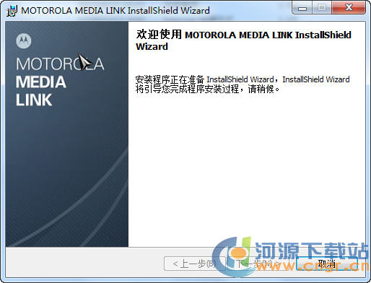
Task: Click the Motorola batwing logo
Action: tap(24, 41)
